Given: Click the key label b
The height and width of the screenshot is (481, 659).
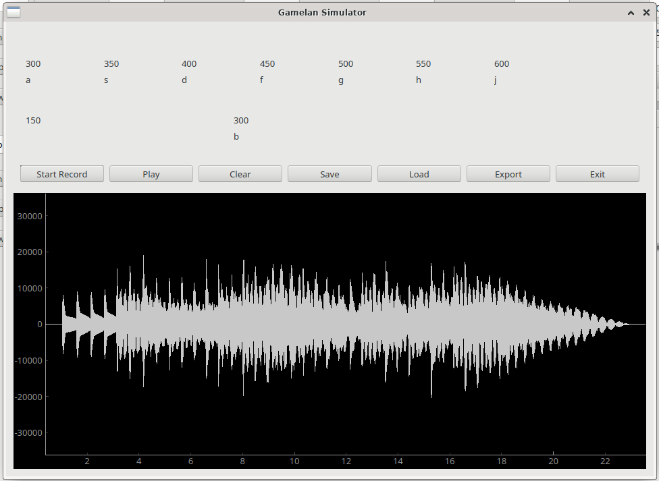Looking at the screenshot, I should click(236, 136).
